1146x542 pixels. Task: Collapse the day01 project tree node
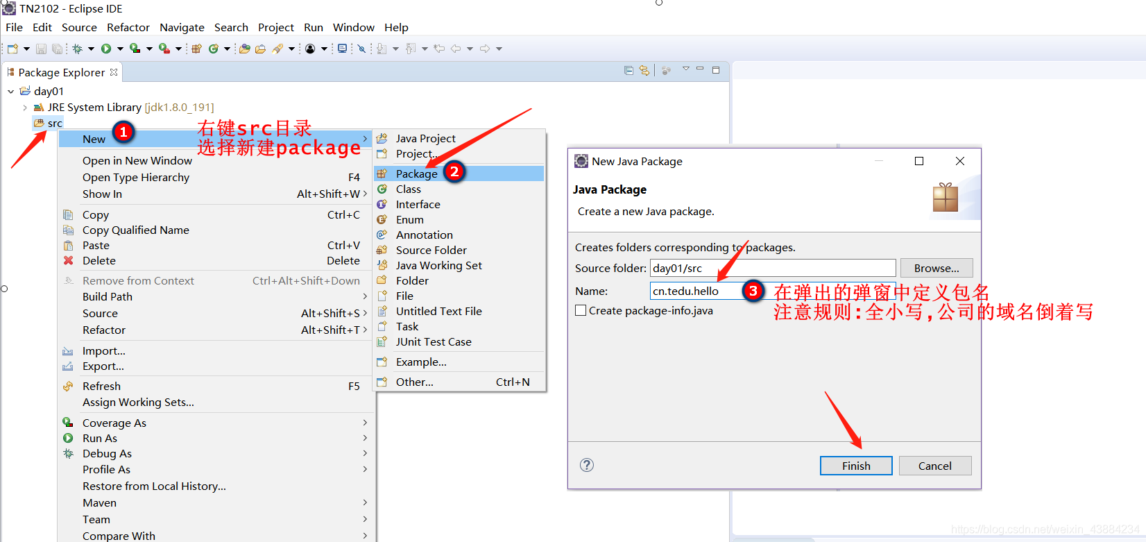(10, 91)
